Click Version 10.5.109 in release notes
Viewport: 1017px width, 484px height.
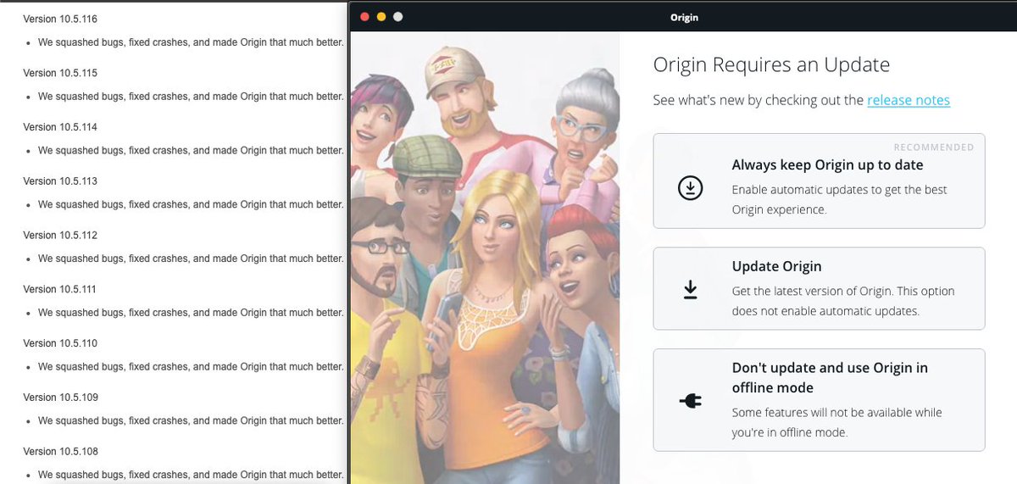coord(60,397)
